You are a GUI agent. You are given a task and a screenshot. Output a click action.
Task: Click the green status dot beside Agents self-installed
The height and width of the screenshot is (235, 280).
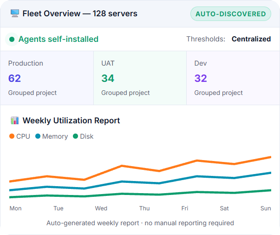pos(12,39)
